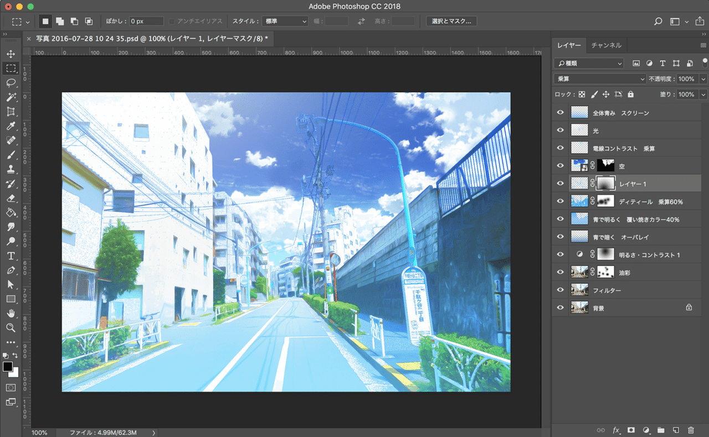Screen dimensions: 709x437
Task: Select the document tab 写真 2016-07-28
Action: pos(152,38)
